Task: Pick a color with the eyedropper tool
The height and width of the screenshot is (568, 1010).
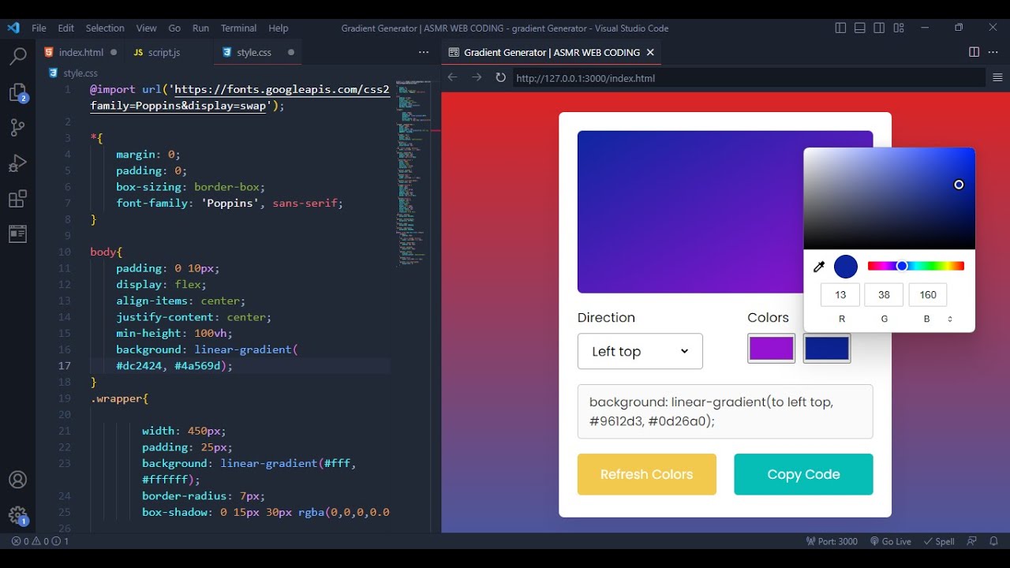Action: coord(819,267)
